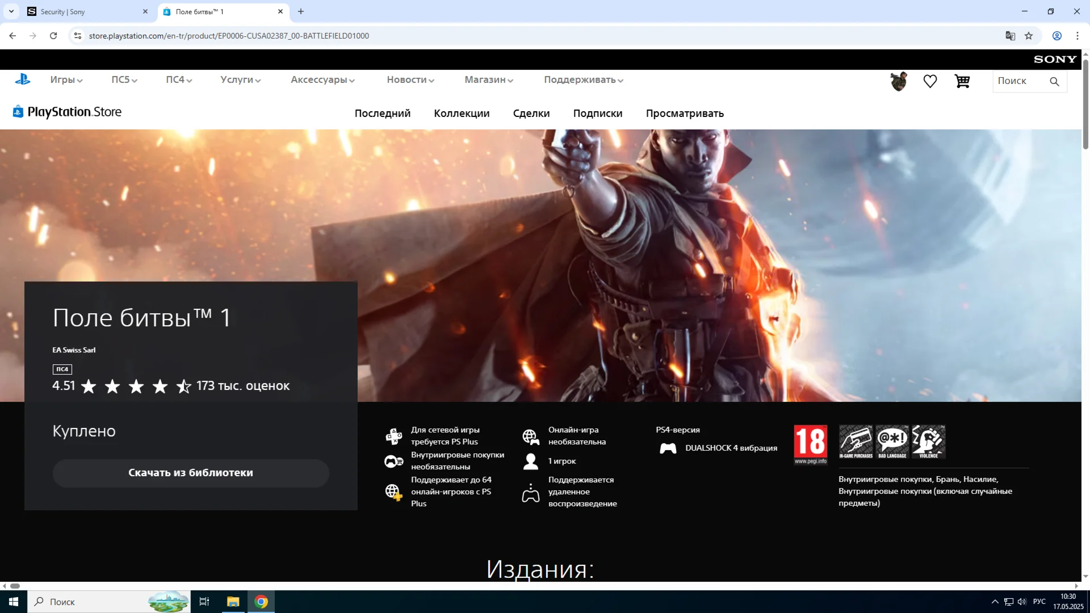1090x613 pixels.
Task: Switch to the Security | Sony tab
Action: coord(62,11)
